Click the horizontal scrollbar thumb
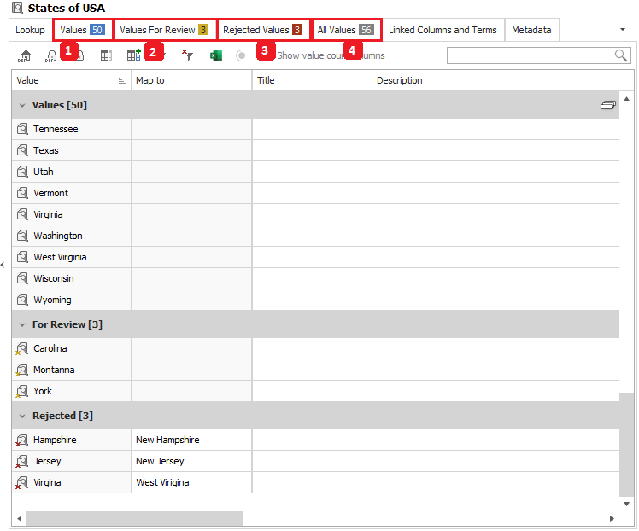Image resolution: width=639 pixels, height=531 pixels. (134, 518)
